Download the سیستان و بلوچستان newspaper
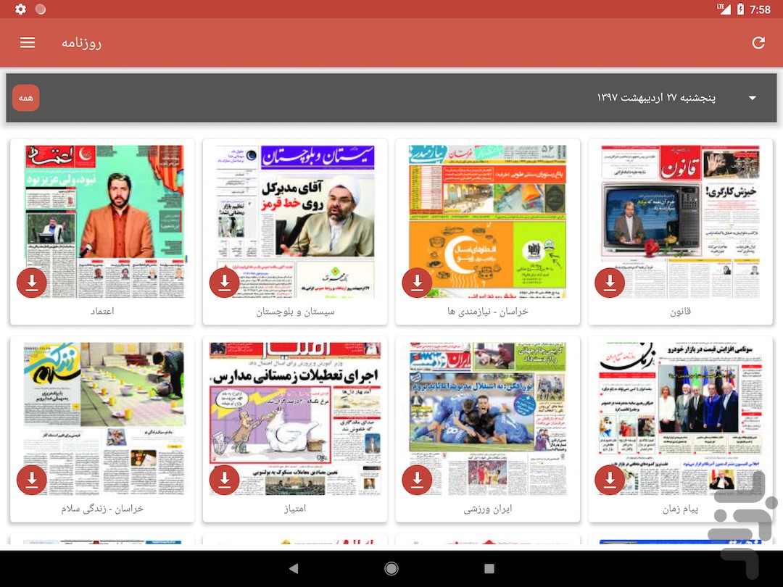The height and width of the screenshot is (587, 783). click(225, 283)
